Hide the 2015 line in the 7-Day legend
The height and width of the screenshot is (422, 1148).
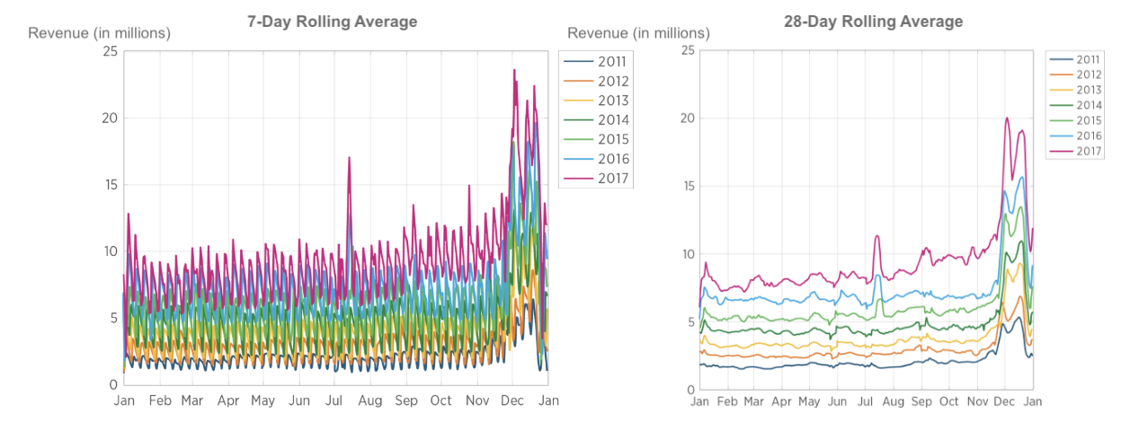pos(596,140)
